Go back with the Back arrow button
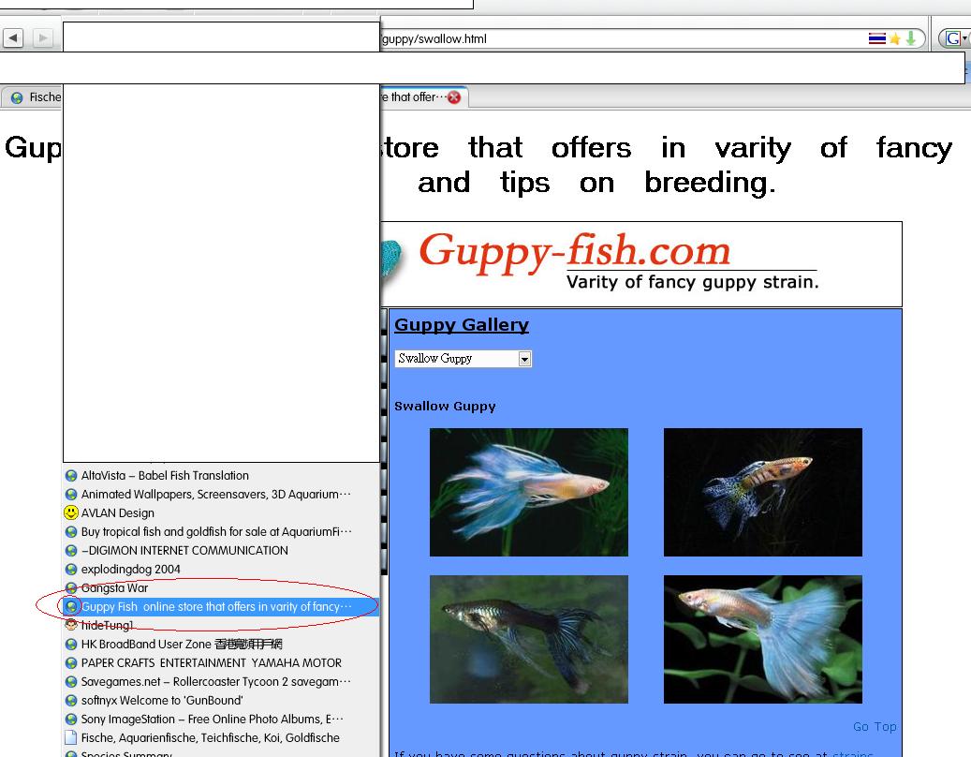The width and height of the screenshot is (971, 757). pos(14,37)
